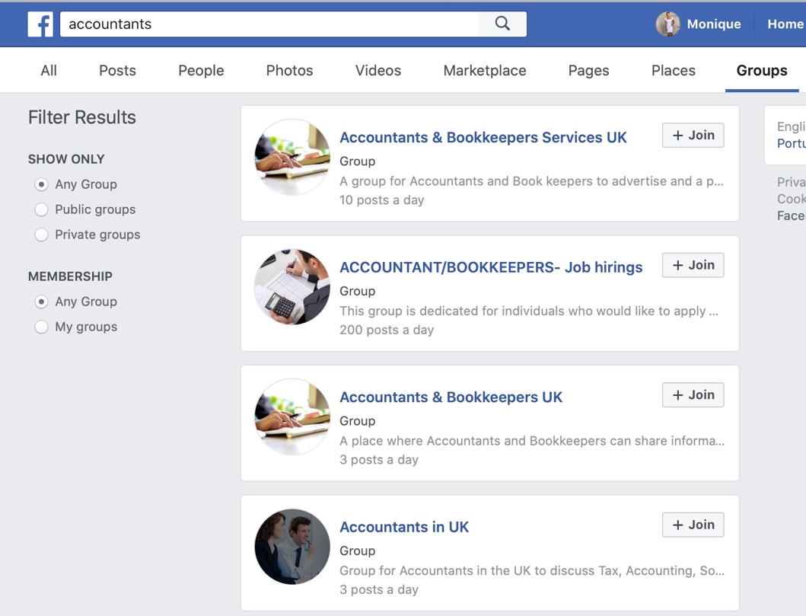Click the search magnifier icon
Viewport: 806px width, 616px height.
pos(502,24)
